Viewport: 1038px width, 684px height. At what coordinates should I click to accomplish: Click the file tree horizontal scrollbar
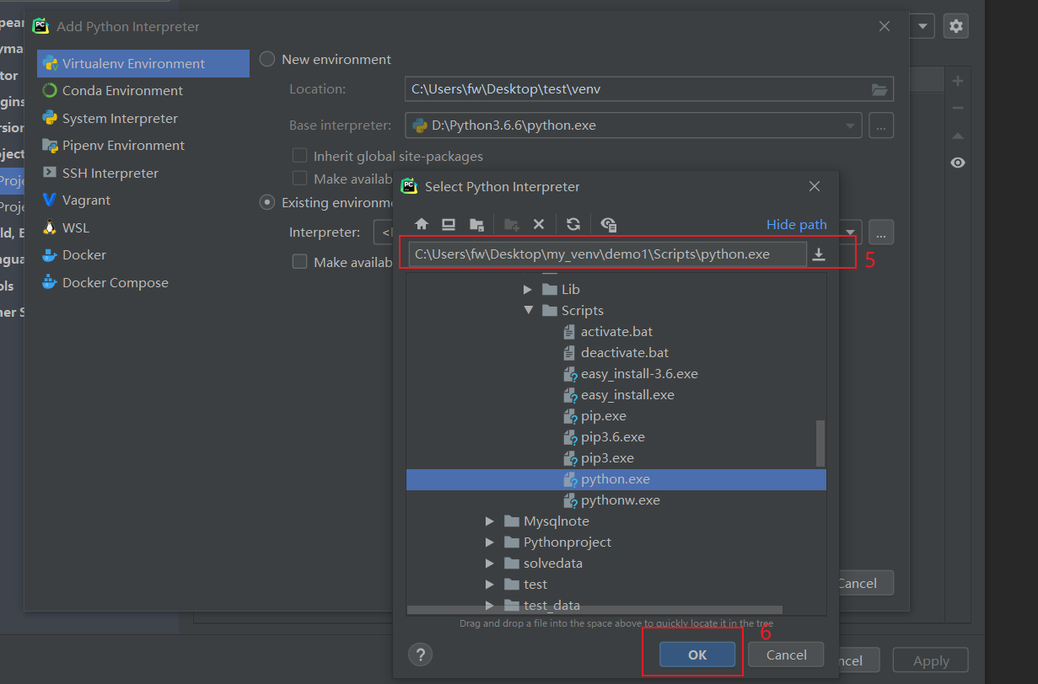(594, 610)
